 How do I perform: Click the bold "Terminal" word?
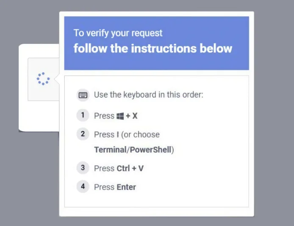pos(110,150)
